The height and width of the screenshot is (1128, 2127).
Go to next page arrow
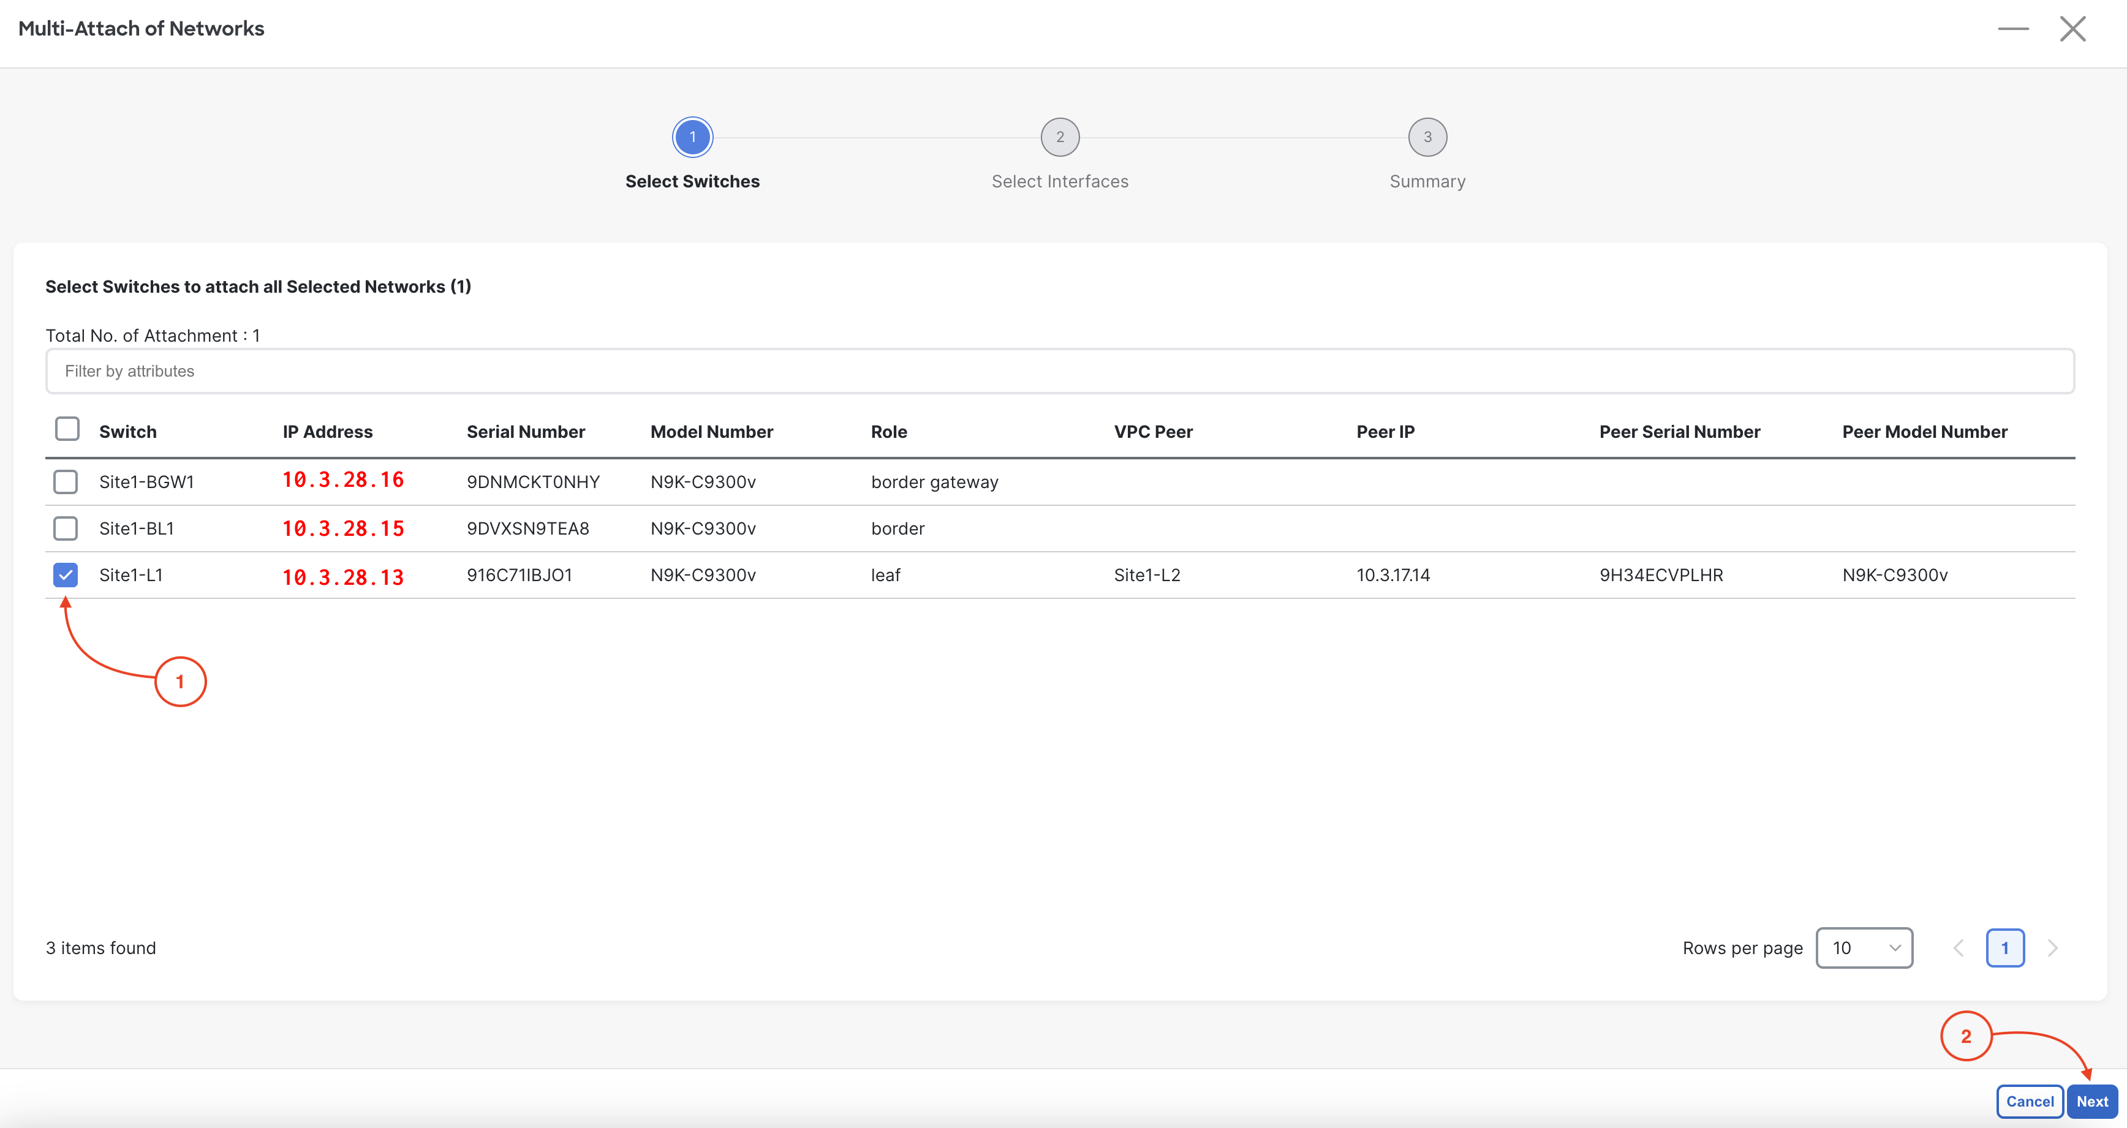pos(2052,948)
